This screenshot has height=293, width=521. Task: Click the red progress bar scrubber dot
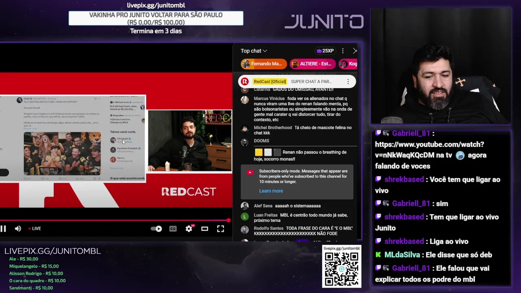pos(229,221)
